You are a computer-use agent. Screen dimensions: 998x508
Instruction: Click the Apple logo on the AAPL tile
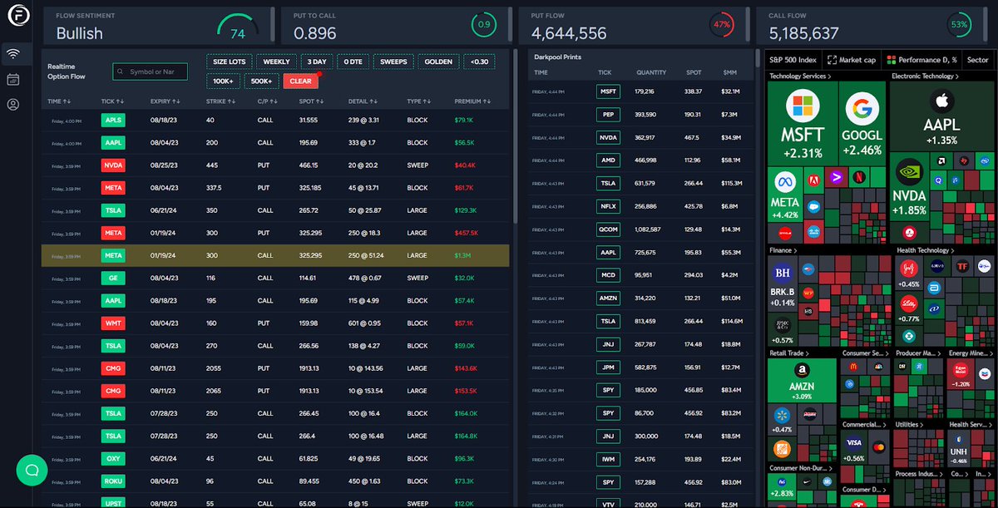click(x=941, y=101)
